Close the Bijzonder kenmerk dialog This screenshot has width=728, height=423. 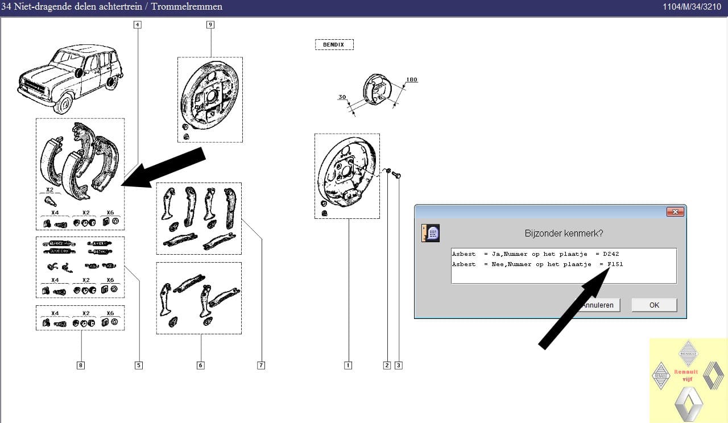(675, 212)
